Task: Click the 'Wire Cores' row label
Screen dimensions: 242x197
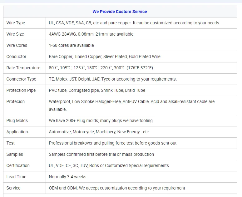Action: tap(17, 45)
